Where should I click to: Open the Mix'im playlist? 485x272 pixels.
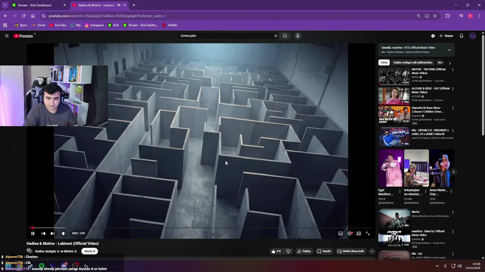click(394, 218)
